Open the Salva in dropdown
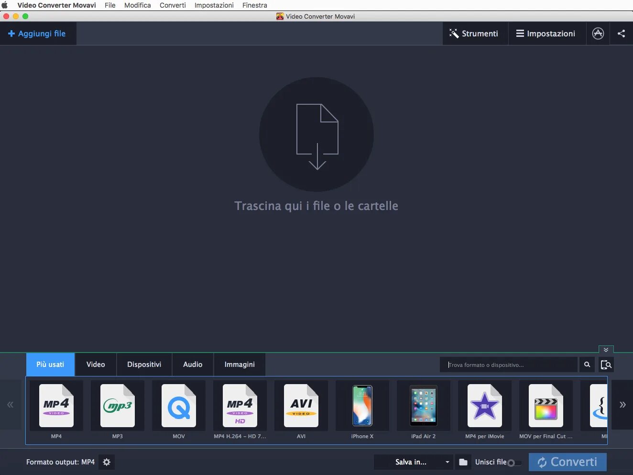Image resolution: width=633 pixels, height=475 pixels. [x=414, y=462]
